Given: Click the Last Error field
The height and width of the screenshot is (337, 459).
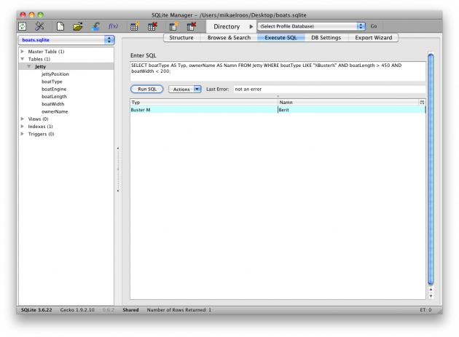Looking at the screenshot, I should pyautogui.click(x=329, y=90).
